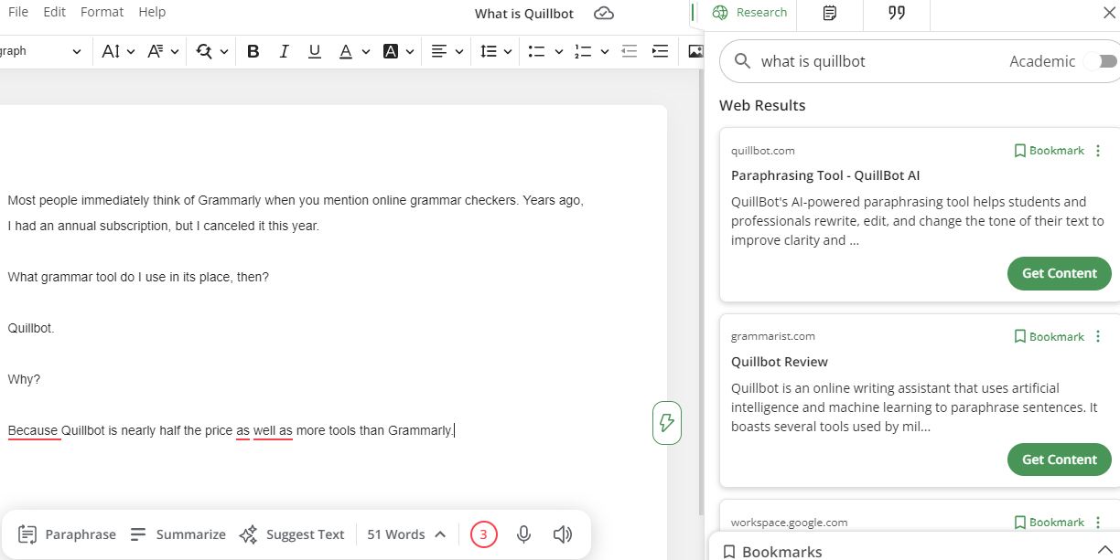This screenshot has width=1120, height=560.
Task: Bookmark the Quillbot Review result
Action: (1049, 336)
